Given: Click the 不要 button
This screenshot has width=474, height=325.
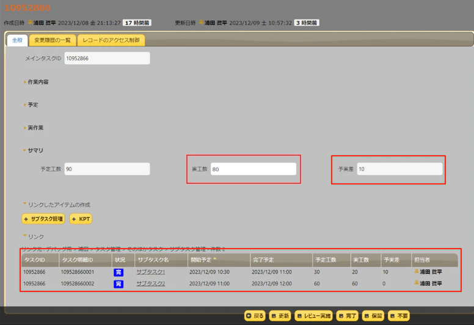Looking at the screenshot, I should [x=399, y=316].
